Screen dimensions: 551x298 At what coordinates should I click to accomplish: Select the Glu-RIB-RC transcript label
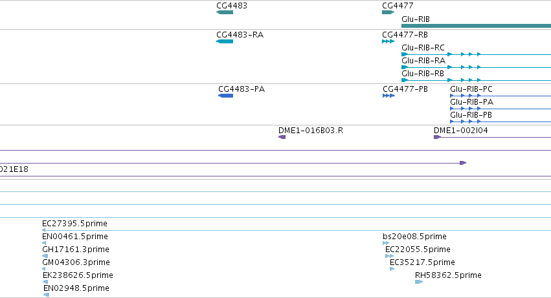click(423, 48)
